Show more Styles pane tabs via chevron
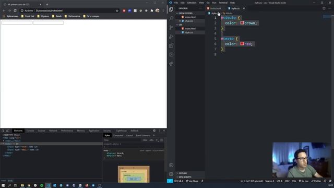Image resolution: width=334 pixels, height=188 pixels. click(x=153, y=135)
